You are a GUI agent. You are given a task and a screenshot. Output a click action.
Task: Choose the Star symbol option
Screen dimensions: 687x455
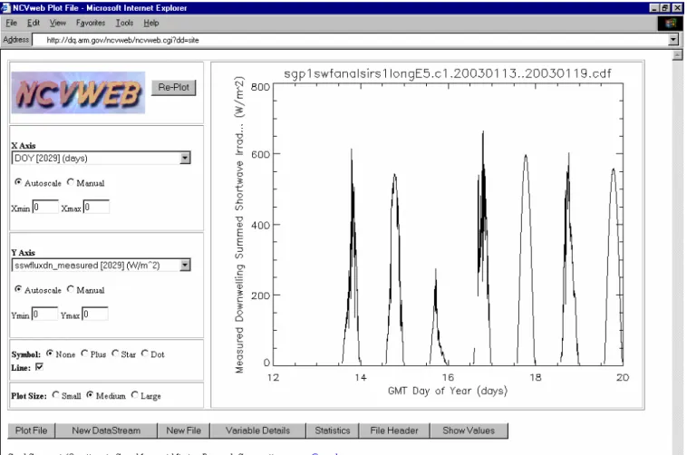point(115,353)
